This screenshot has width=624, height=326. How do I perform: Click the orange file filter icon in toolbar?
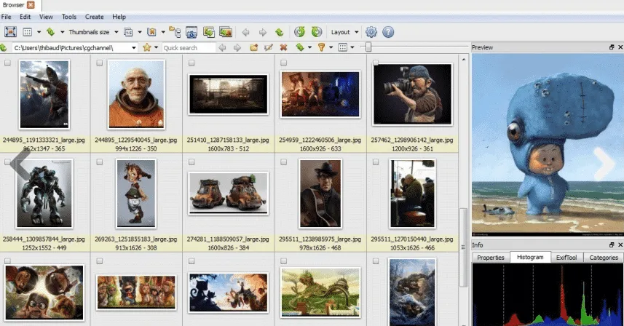[151, 32]
